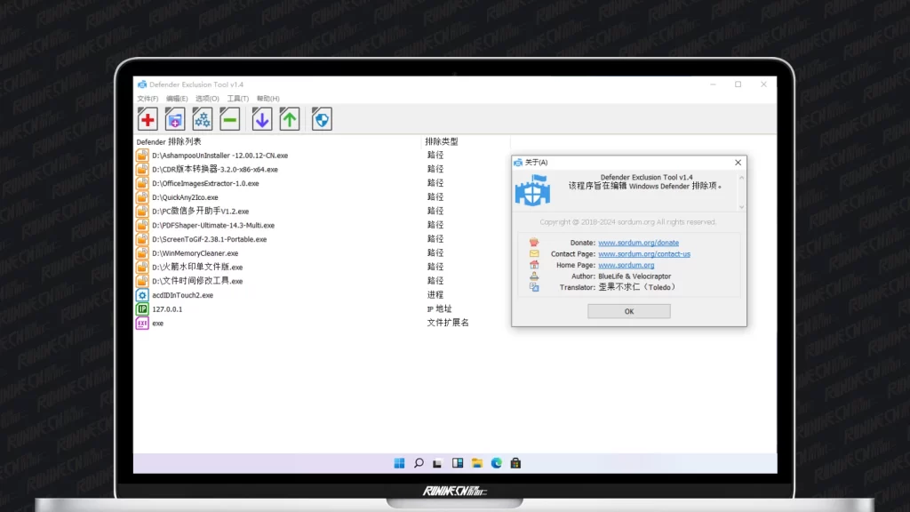Select the acdIDInTouch2.exe process entry

(x=182, y=295)
